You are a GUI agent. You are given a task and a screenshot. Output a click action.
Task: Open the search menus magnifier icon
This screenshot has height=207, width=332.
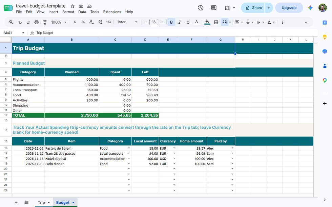pos(11,22)
